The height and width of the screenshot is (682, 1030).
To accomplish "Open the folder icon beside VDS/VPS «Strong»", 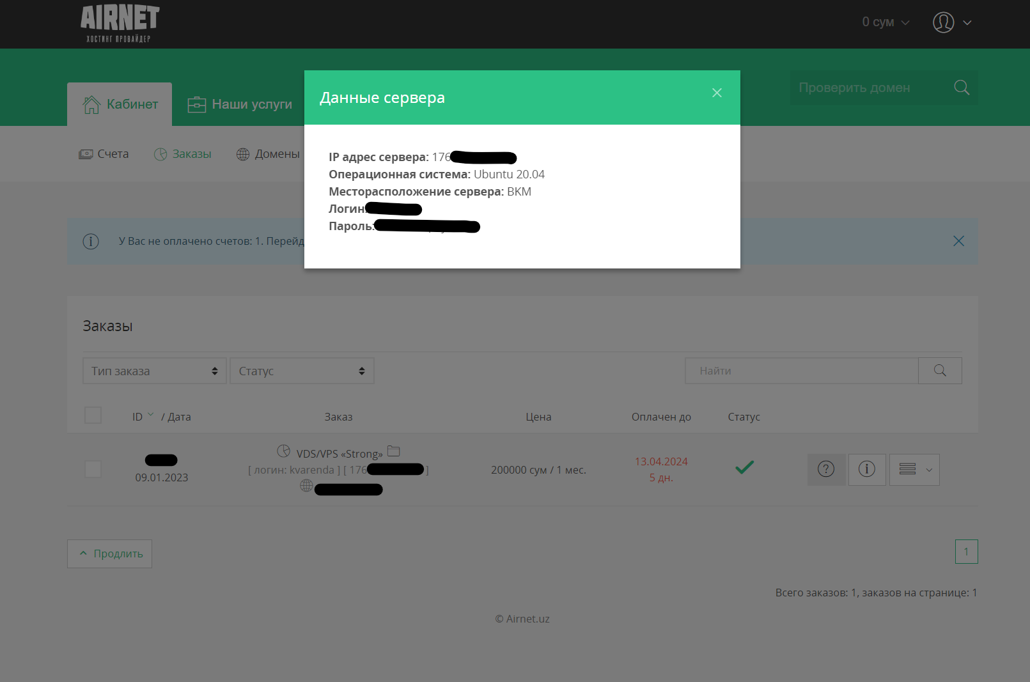I will click(x=394, y=451).
